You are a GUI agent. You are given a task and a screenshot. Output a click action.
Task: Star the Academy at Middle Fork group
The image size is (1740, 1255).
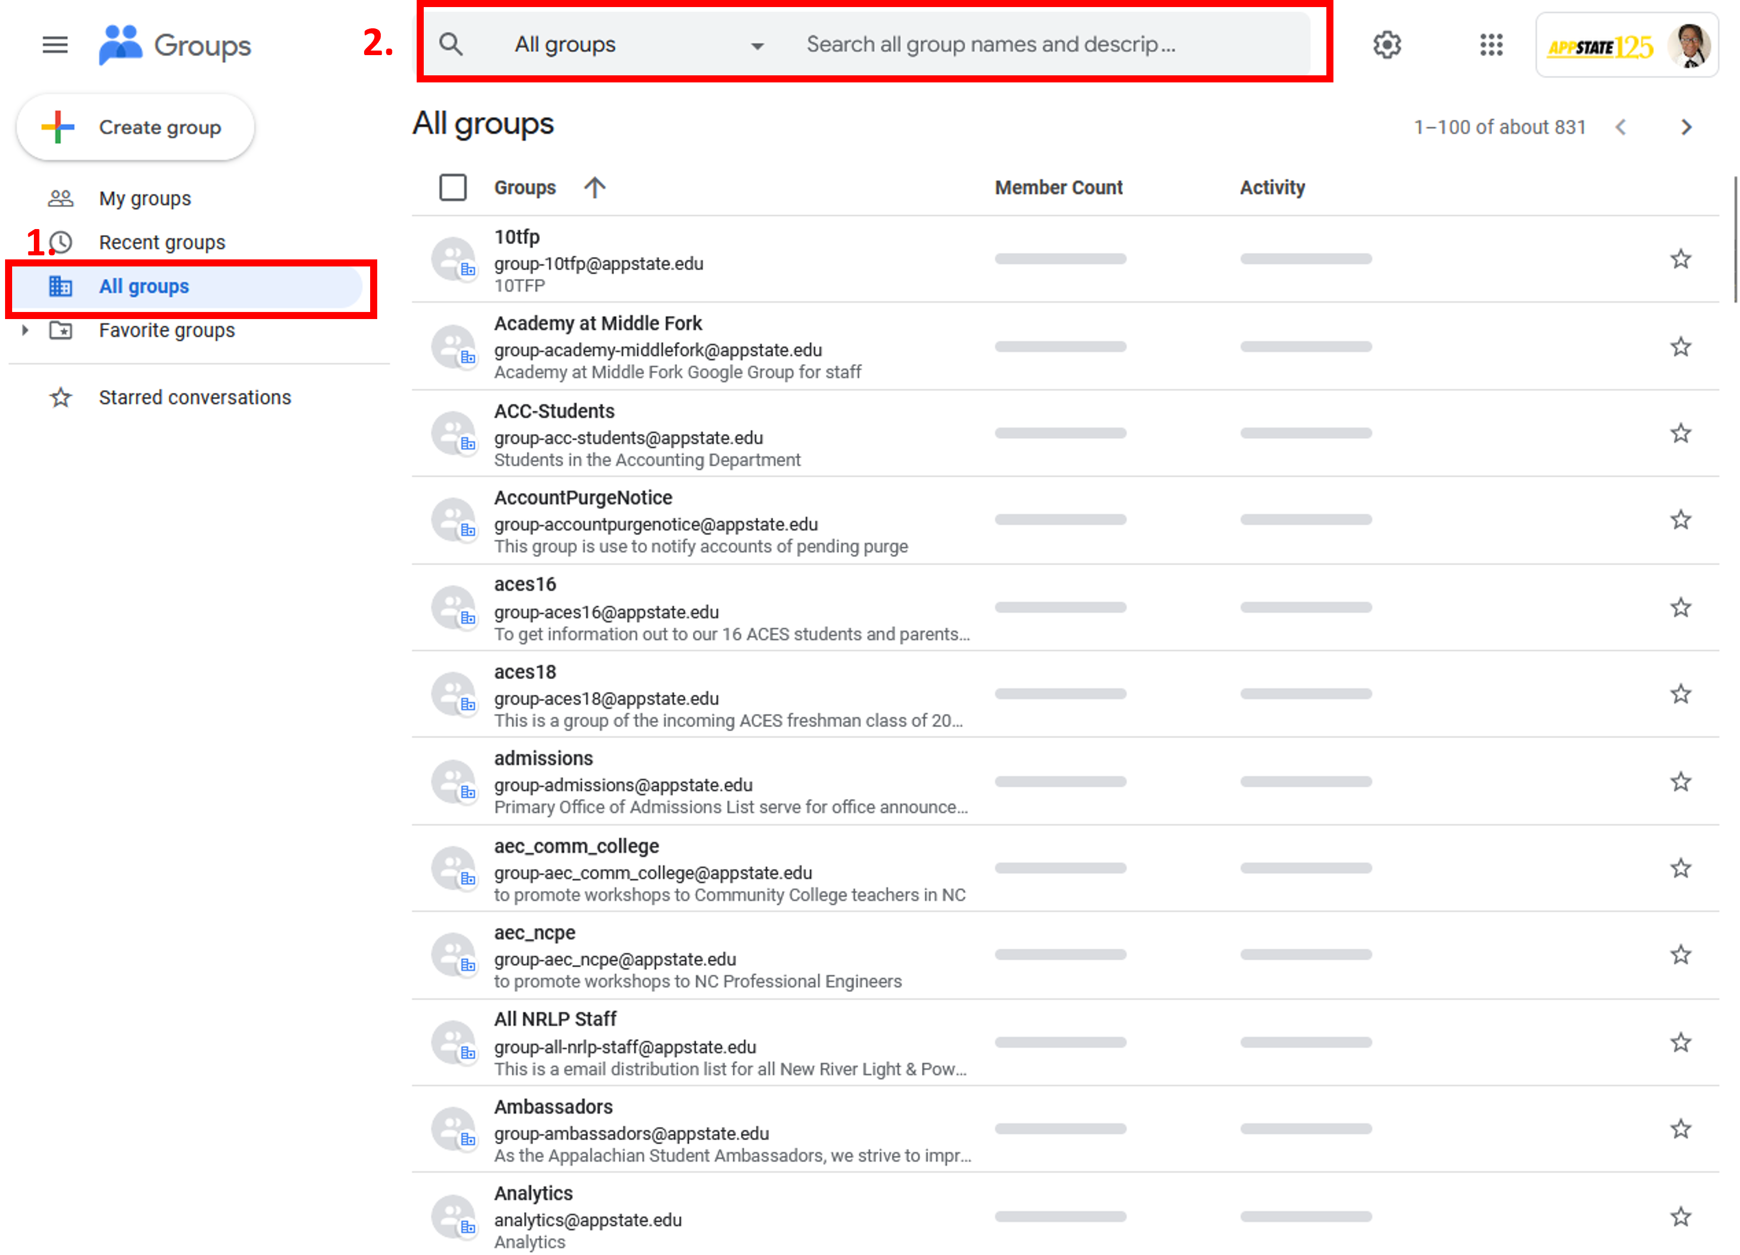click(1680, 347)
